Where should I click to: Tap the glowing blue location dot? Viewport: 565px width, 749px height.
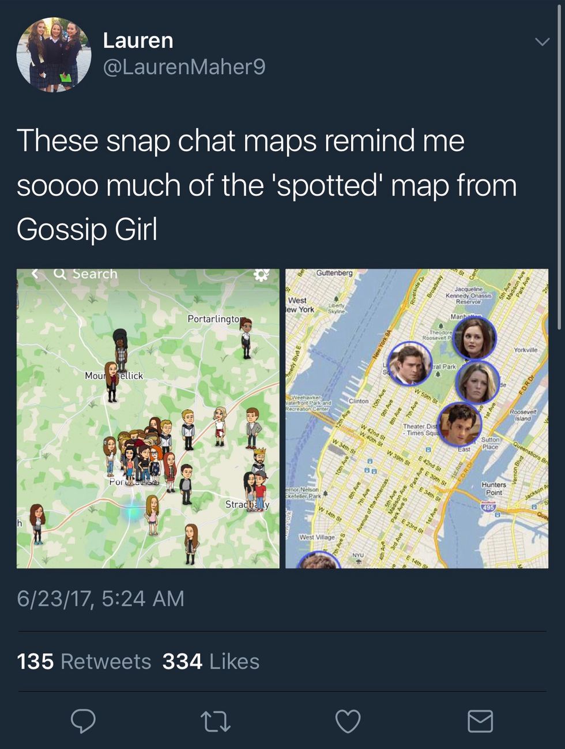[134, 511]
